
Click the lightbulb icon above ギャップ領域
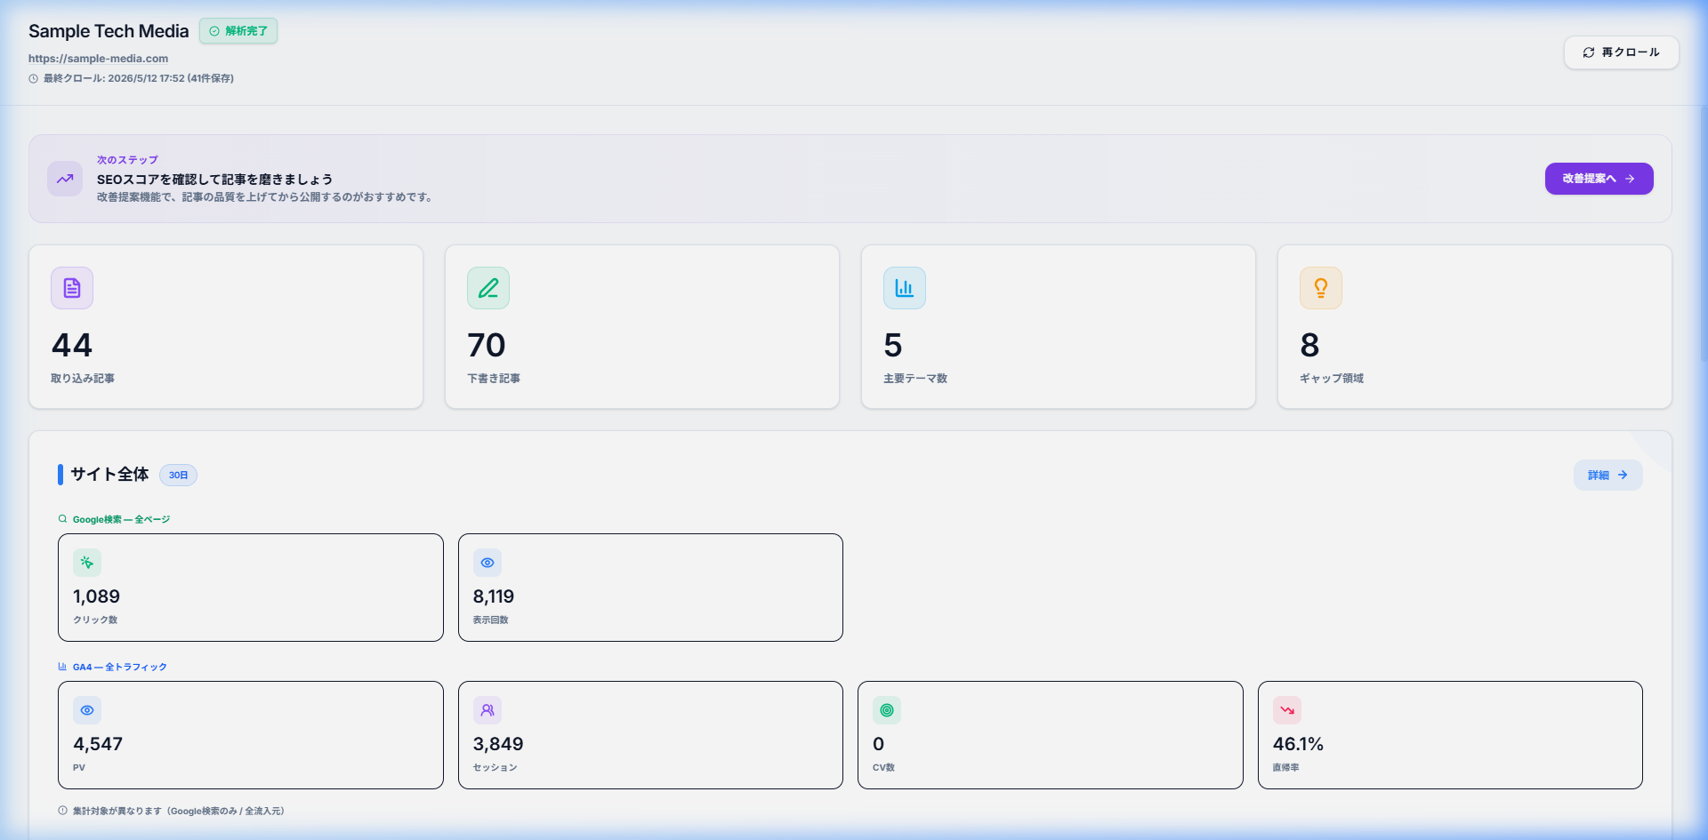point(1321,288)
